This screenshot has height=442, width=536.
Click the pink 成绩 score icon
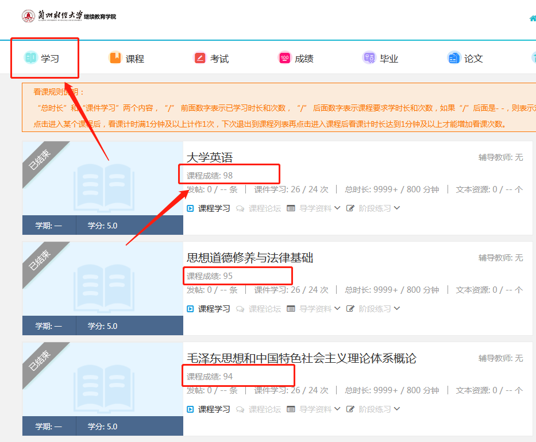(x=284, y=58)
